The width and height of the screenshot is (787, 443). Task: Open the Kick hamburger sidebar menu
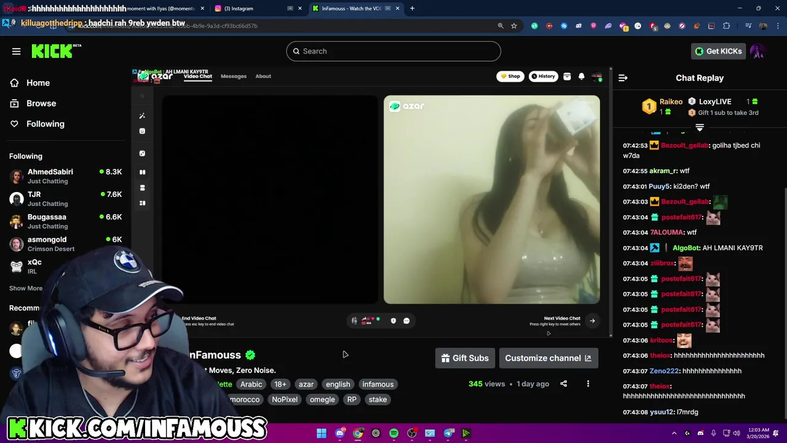(x=16, y=51)
